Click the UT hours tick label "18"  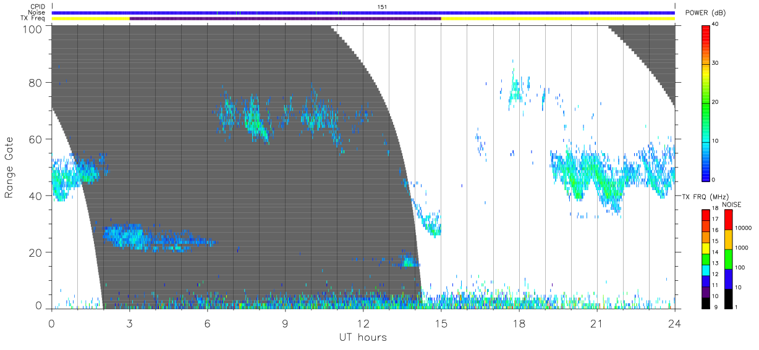tap(519, 323)
